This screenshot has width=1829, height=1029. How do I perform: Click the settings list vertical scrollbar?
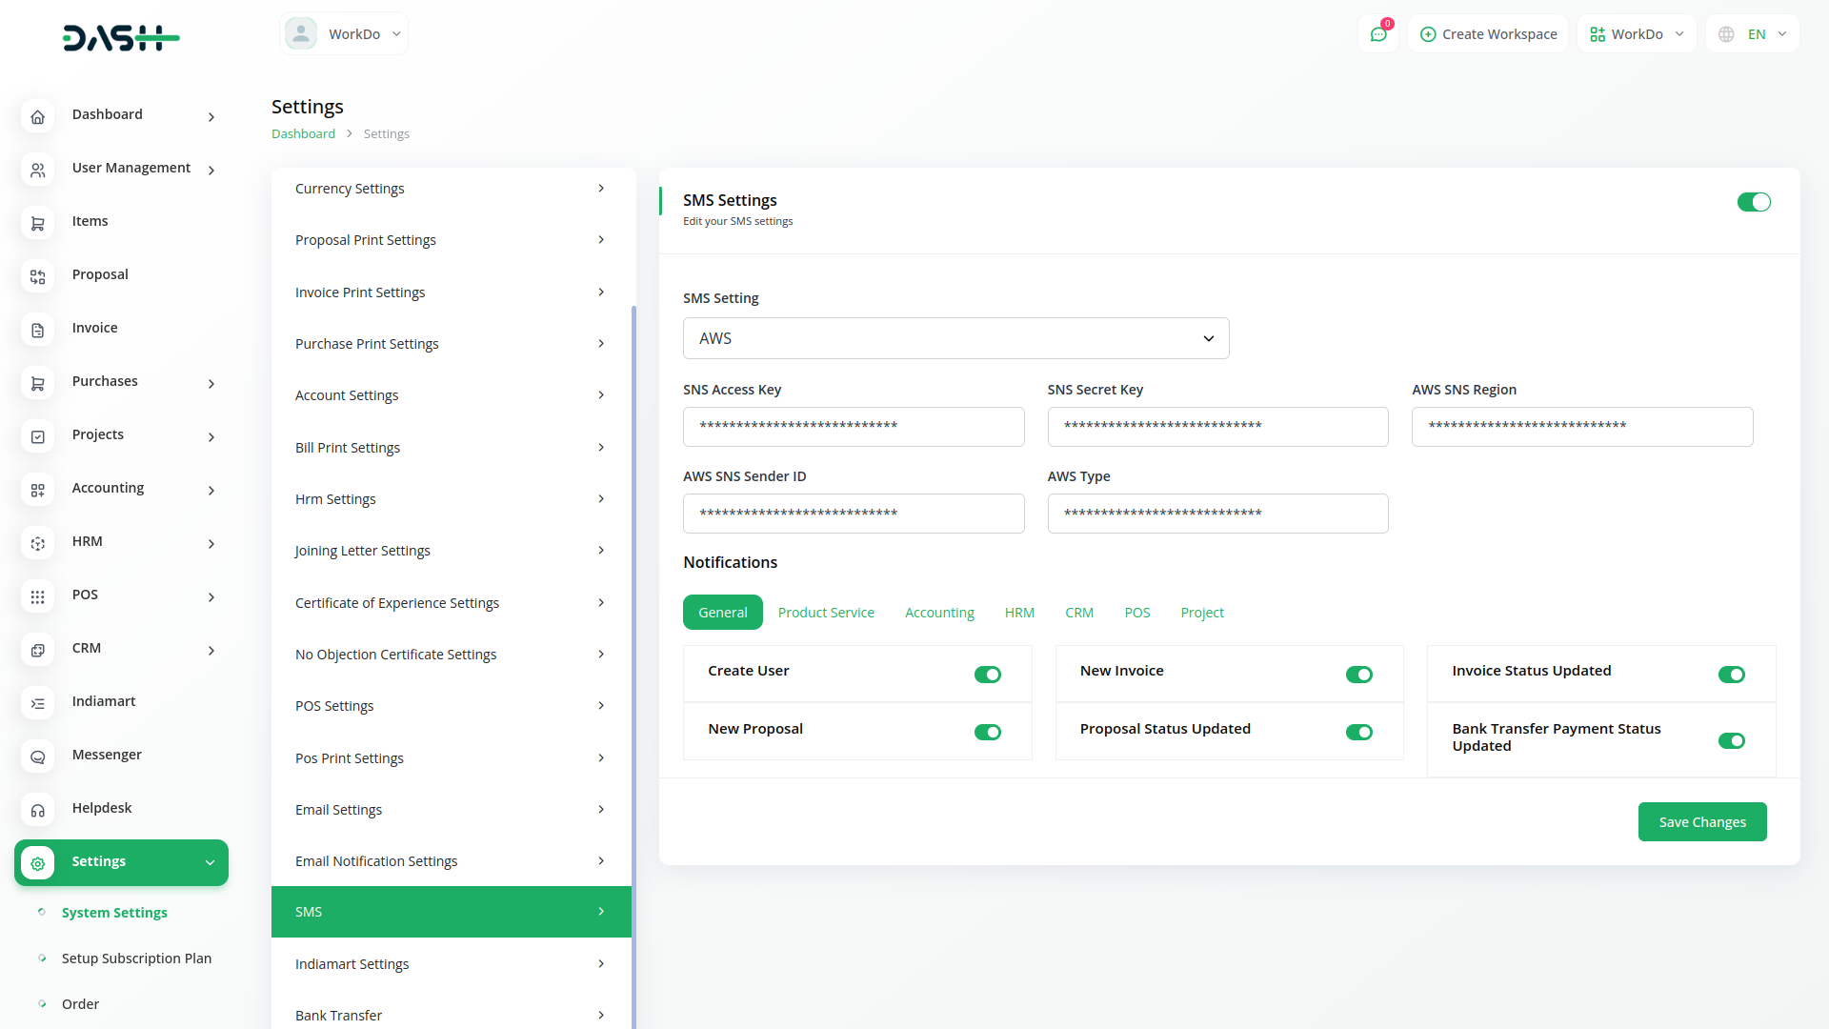[x=633, y=667]
